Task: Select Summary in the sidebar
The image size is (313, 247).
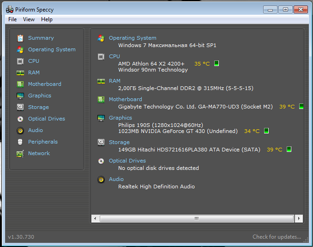Action: [x=41, y=38]
